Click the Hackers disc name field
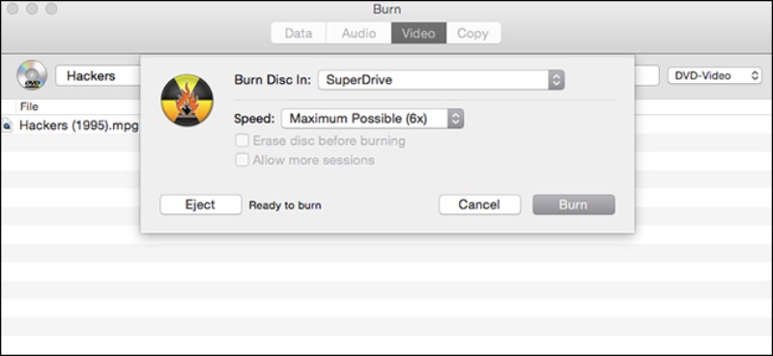 (99, 76)
